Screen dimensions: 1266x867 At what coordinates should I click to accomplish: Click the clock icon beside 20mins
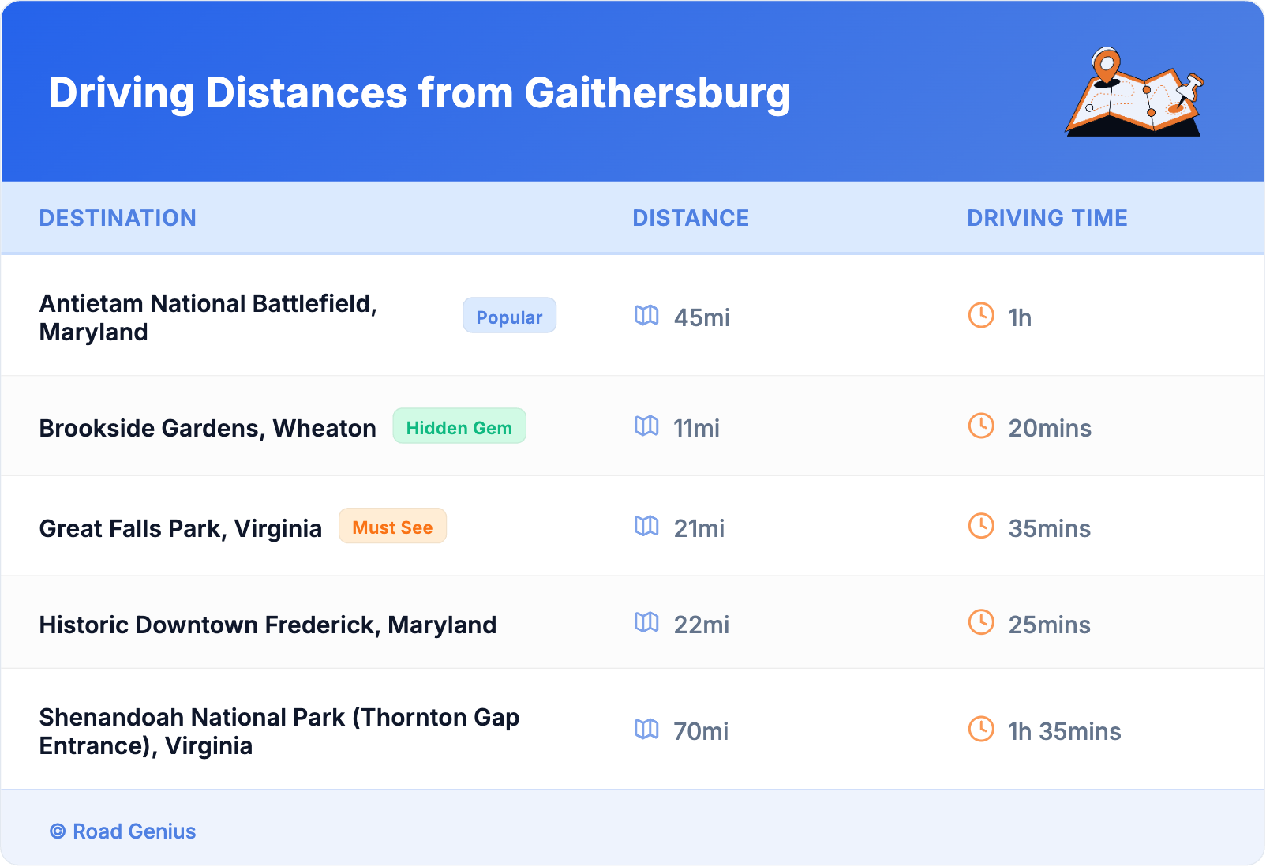click(x=981, y=426)
